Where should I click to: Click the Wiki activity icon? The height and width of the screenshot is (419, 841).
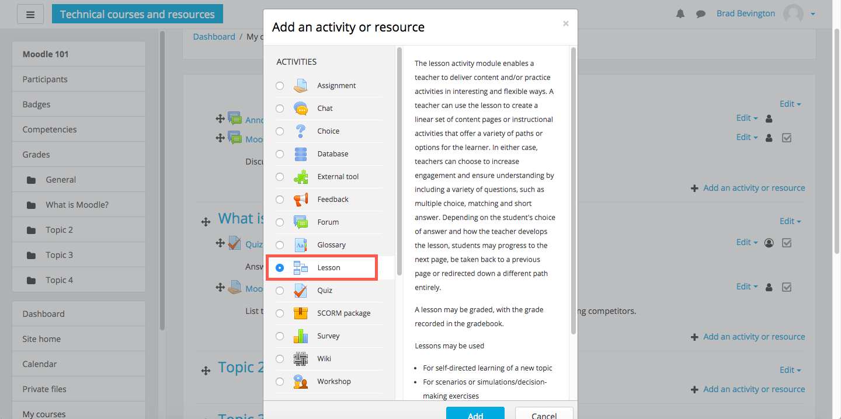coord(300,359)
